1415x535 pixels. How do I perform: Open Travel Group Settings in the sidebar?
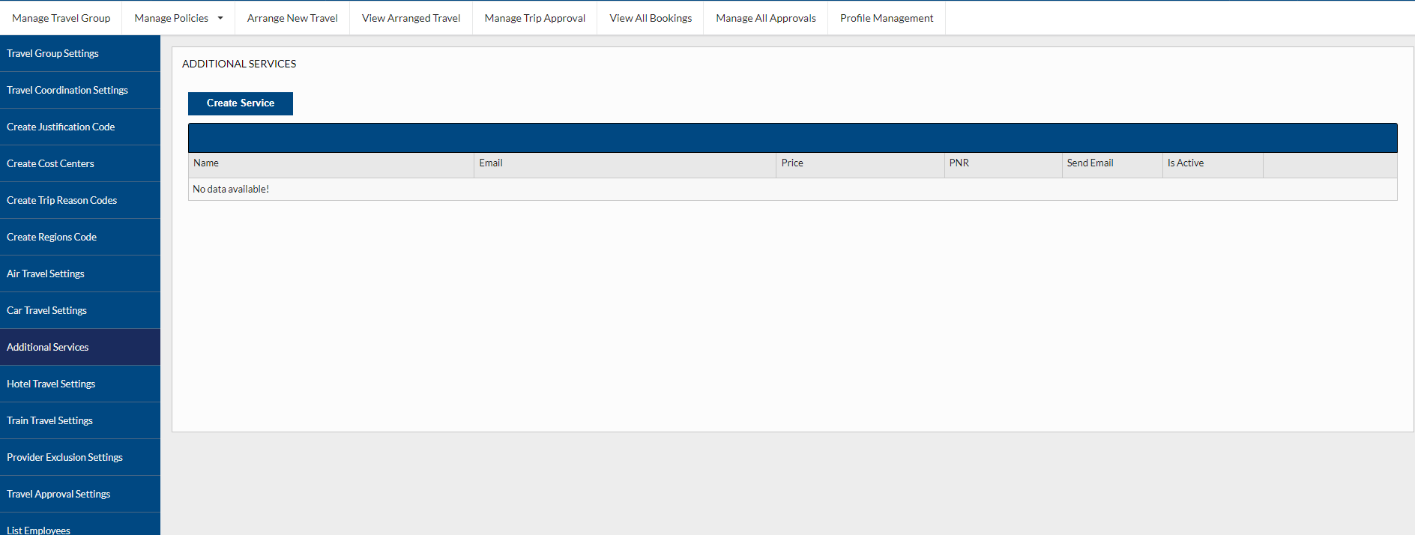tap(80, 53)
